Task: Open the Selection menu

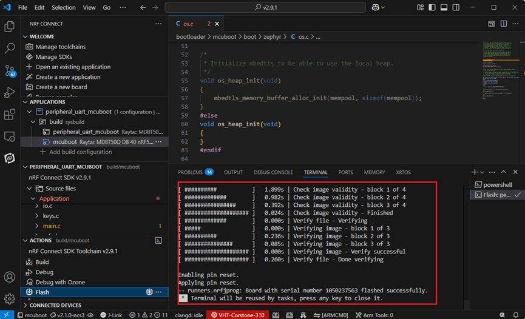Action: point(64,7)
